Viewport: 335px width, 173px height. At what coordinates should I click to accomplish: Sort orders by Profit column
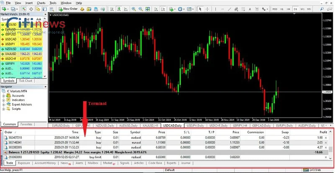pyautogui.click(x=323, y=132)
